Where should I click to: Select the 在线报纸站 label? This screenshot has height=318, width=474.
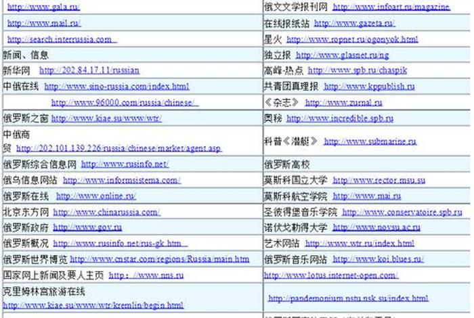pyautogui.click(x=286, y=23)
